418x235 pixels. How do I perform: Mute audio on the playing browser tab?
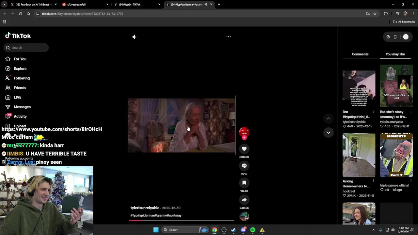[x=206, y=5]
